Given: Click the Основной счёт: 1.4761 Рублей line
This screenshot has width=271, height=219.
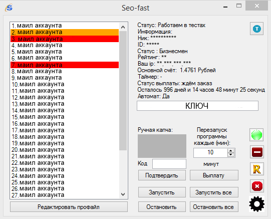Looking at the screenshot, I should (x=177, y=70).
